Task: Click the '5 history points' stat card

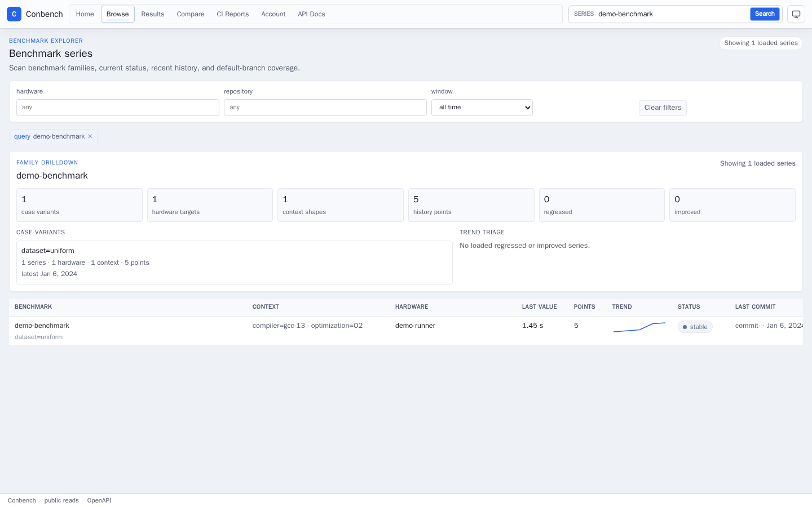Action: click(471, 205)
